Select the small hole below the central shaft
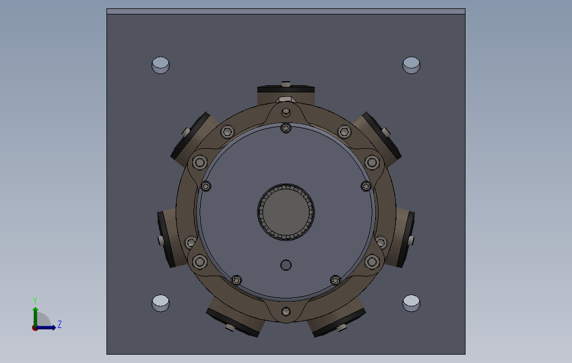Viewport: 572px width, 363px height. pos(286,265)
